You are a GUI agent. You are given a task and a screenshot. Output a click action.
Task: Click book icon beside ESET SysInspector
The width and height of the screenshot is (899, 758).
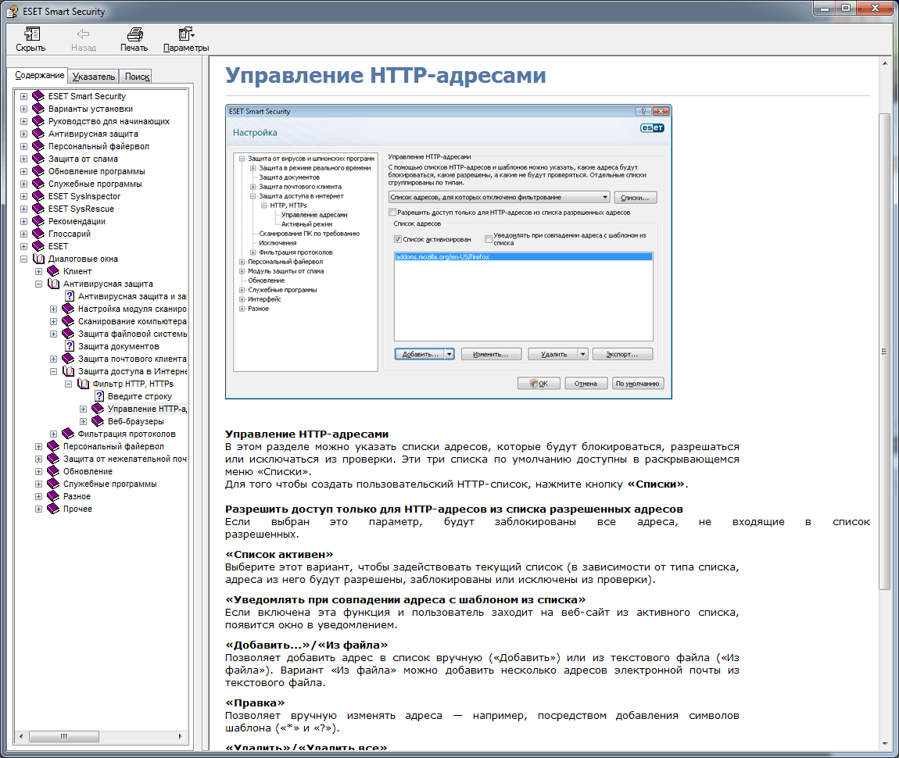point(38,196)
